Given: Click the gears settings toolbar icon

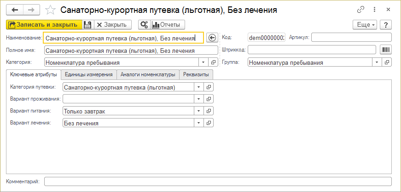Looking at the screenshot, I should [x=144, y=25].
